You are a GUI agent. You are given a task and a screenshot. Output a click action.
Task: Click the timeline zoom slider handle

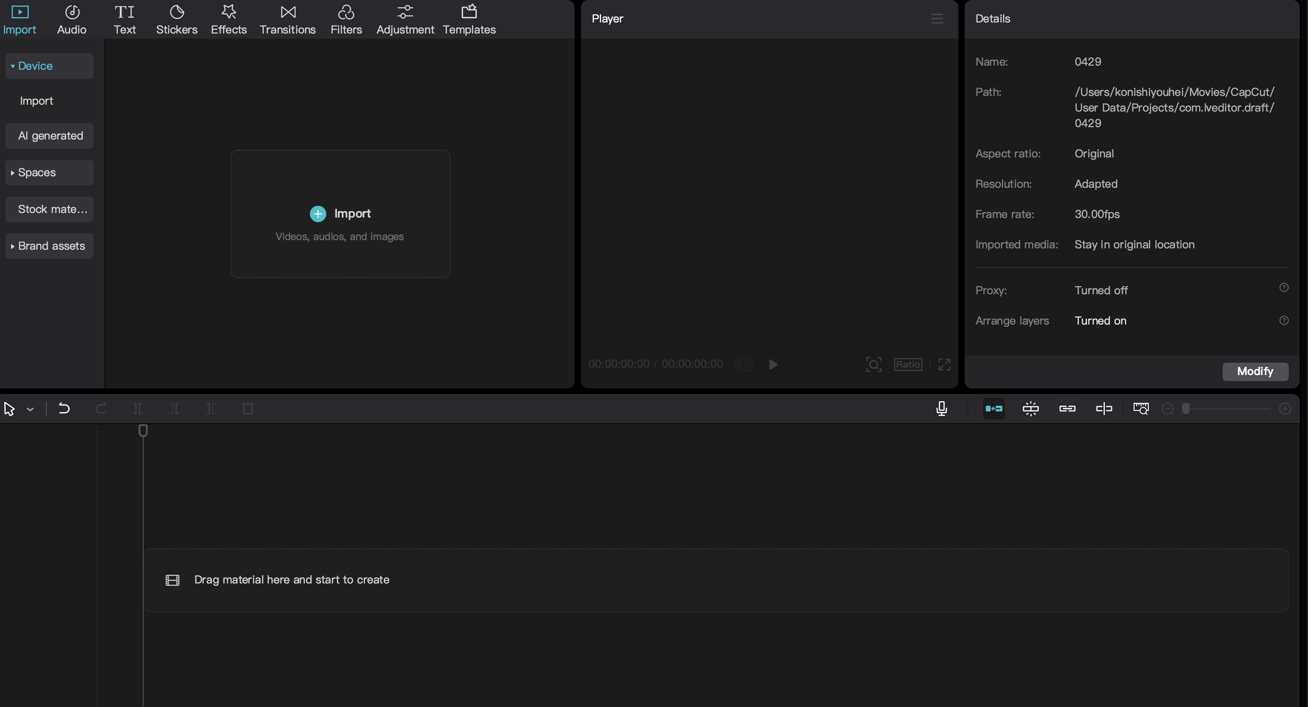(1185, 409)
